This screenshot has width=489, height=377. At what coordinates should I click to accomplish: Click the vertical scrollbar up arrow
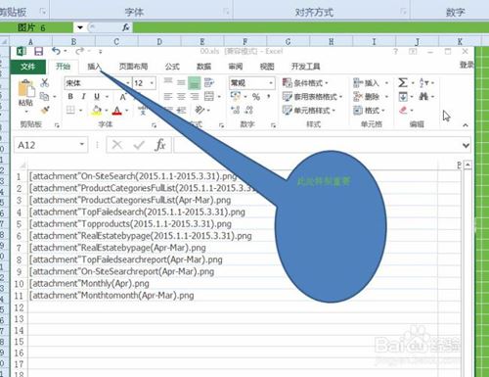[x=467, y=165]
